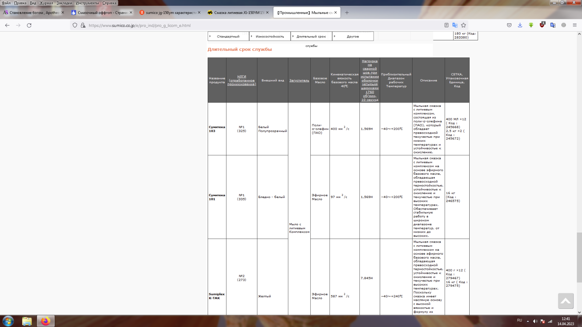
Task: Select the 'Sumiplex K-TAK' product name cell
Action: 217,296
